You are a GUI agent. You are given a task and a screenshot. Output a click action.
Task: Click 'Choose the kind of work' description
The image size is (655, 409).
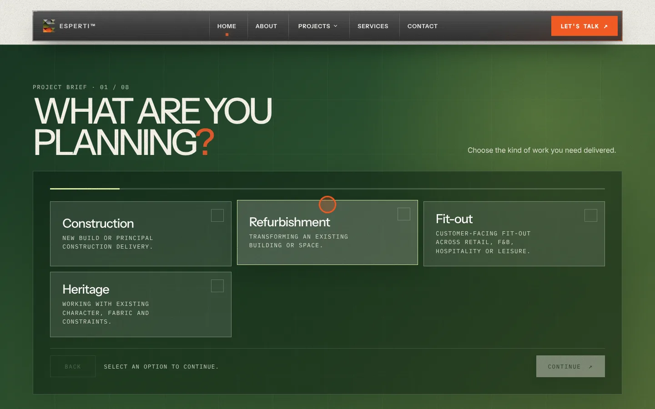tap(542, 150)
